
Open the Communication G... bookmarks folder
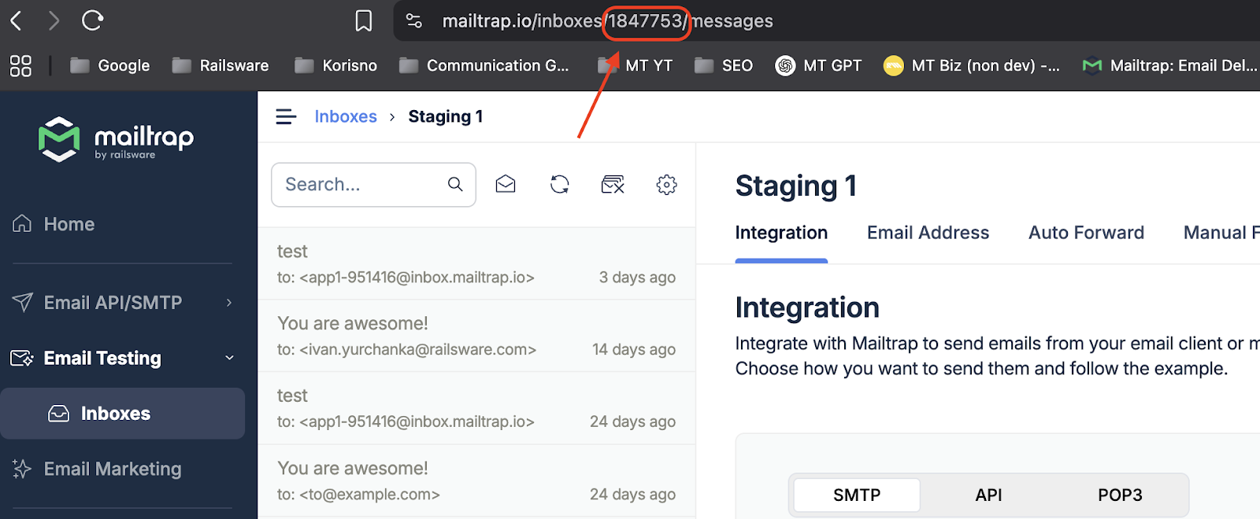tap(484, 66)
